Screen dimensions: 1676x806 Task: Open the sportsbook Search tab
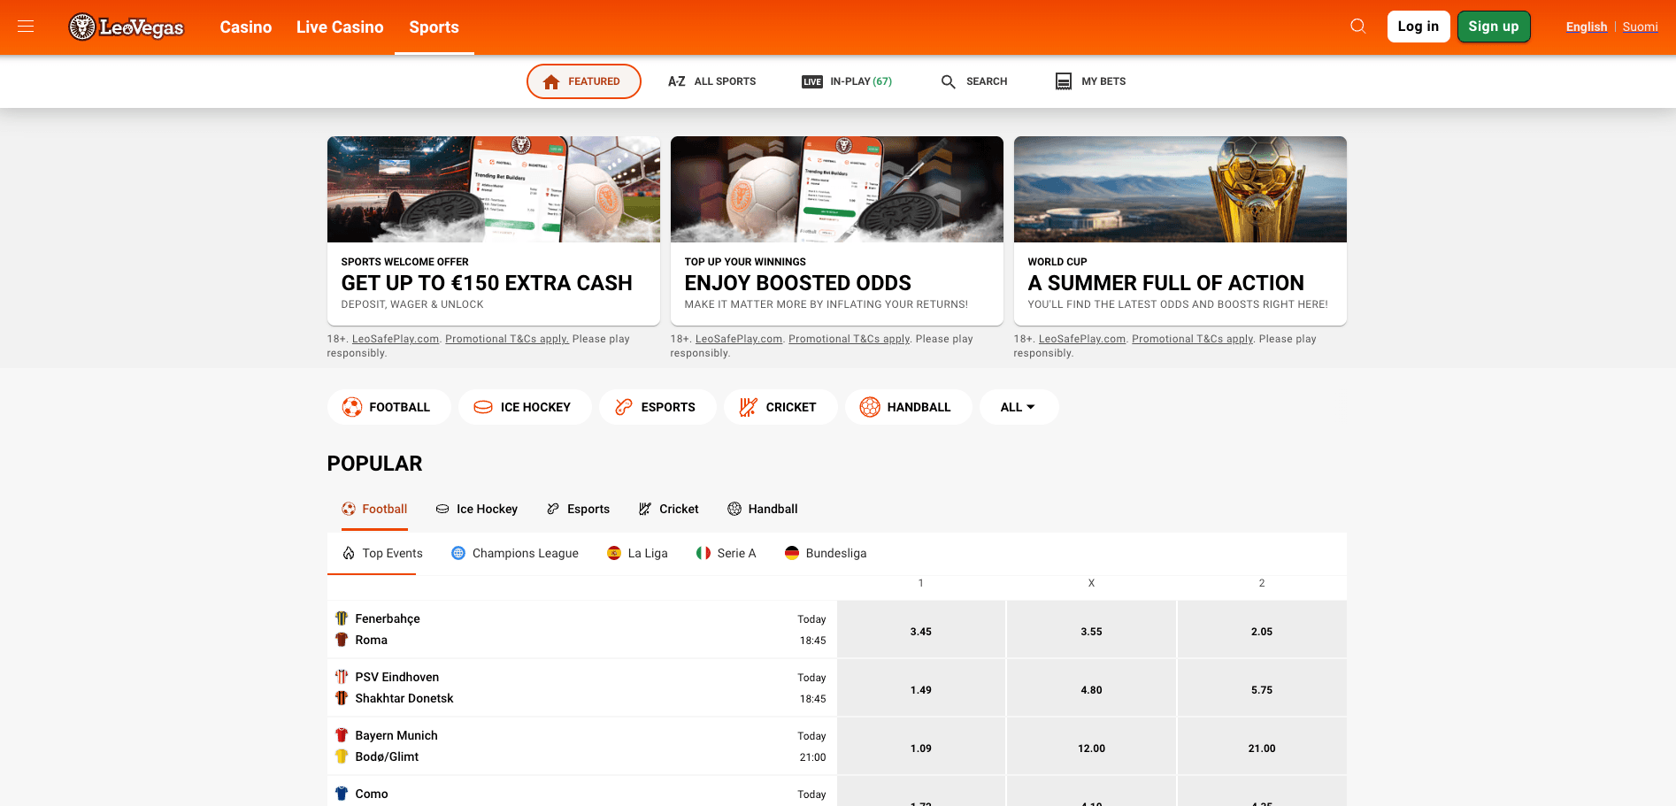pos(973,81)
